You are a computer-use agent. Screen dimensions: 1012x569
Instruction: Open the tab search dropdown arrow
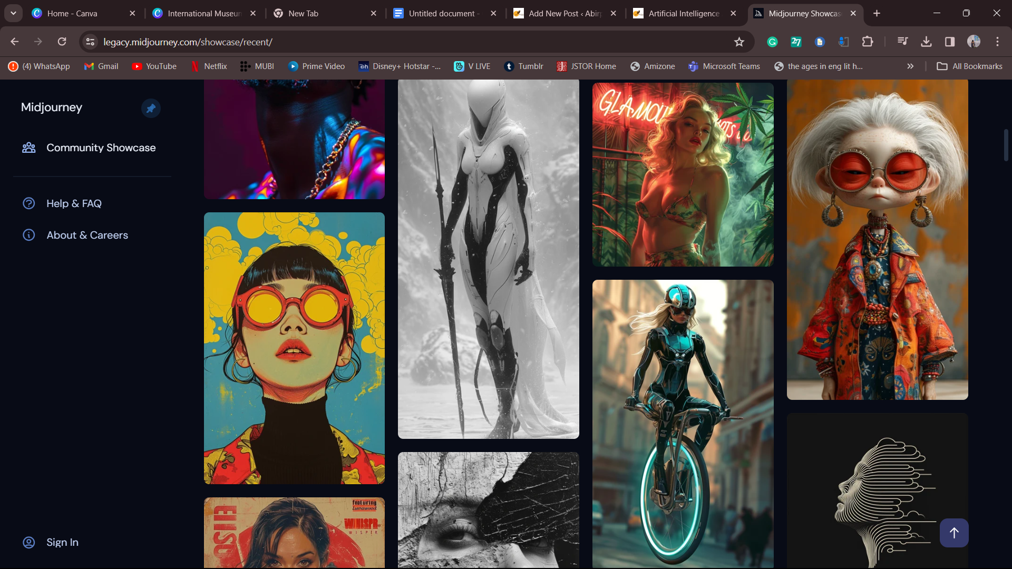(13, 13)
